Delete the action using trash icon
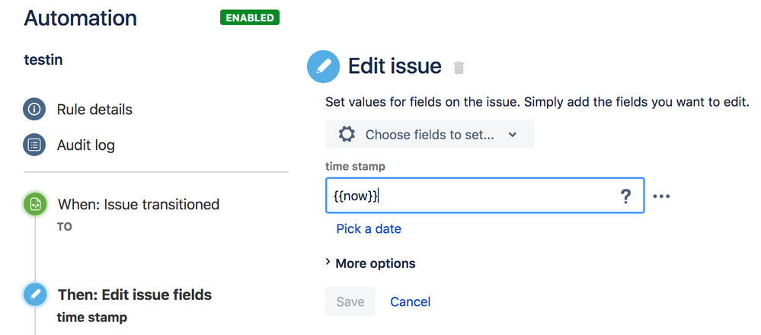This screenshot has height=335, width=761. (x=459, y=68)
